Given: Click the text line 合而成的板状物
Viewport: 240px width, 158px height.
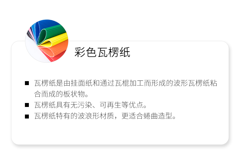Looking at the screenshot, I should point(61,94).
